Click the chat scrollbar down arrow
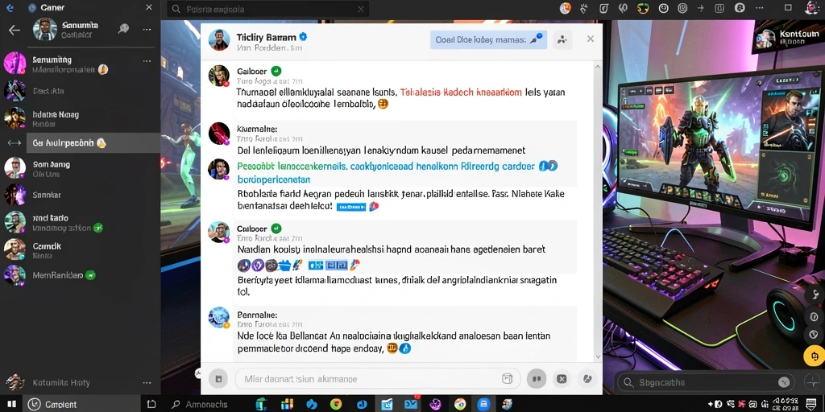The height and width of the screenshot is (412, 825). pyautogui.click(x=597, y=356)
